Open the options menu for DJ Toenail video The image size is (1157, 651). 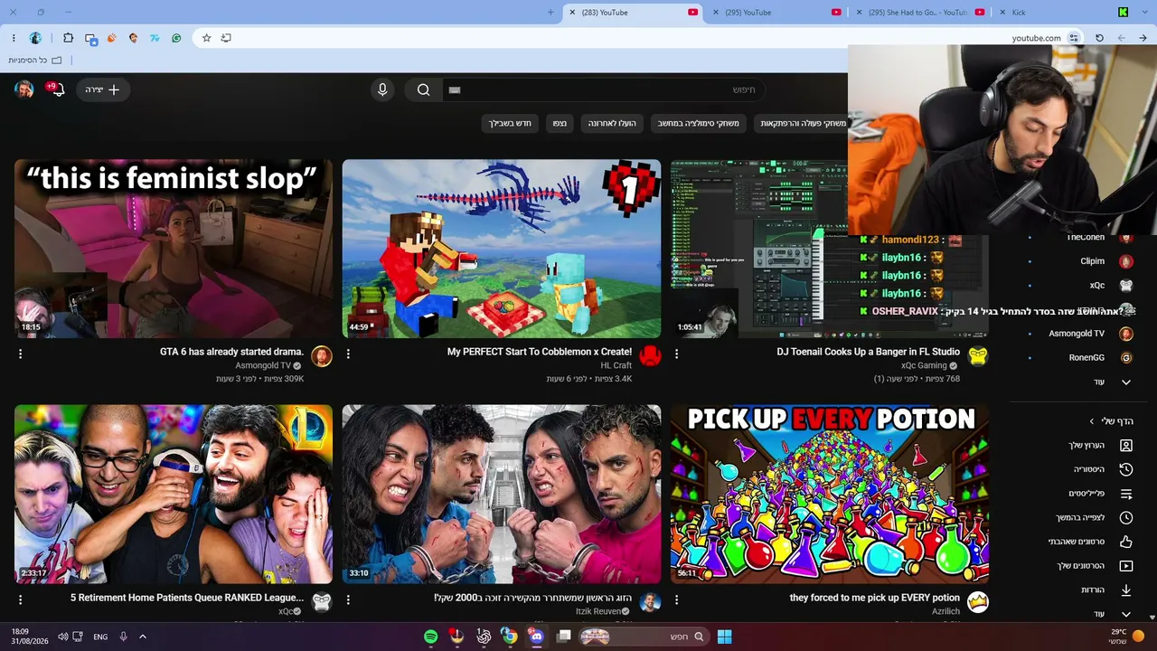[676, 354]
